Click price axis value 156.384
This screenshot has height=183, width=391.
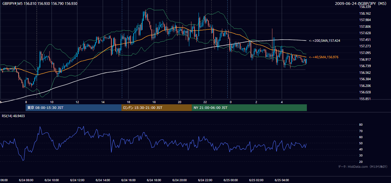[365, 79]
